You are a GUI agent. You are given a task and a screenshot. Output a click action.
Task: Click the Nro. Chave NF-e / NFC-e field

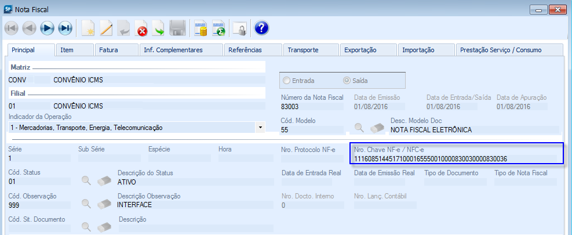point(456,159)
